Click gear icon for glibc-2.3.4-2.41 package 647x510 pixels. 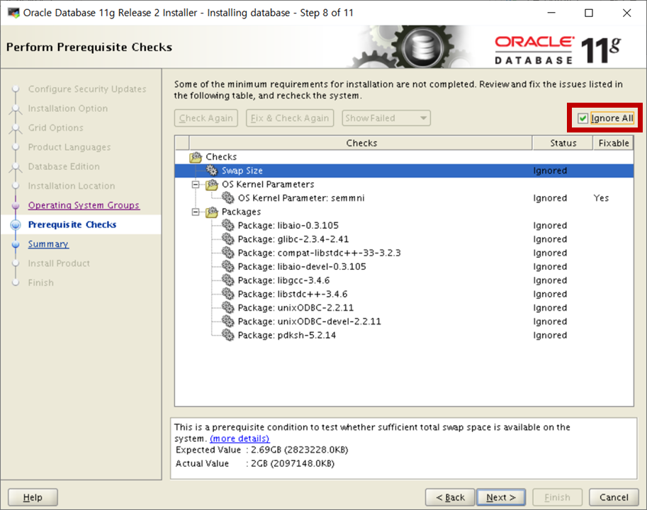click(227, 239)
